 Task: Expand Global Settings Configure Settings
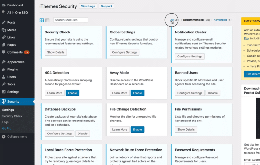(x=124, y=52)
